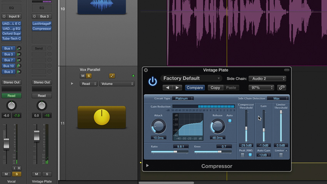This screenshot has width=327, height=184.
Task: Open the Side Chain Audio 2 dropdown
Action: click(267, 79)
